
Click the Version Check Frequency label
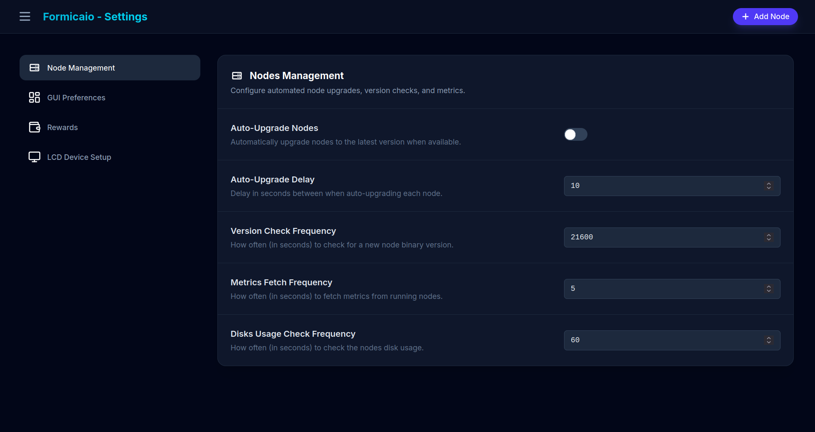click(x=283, y=231)
